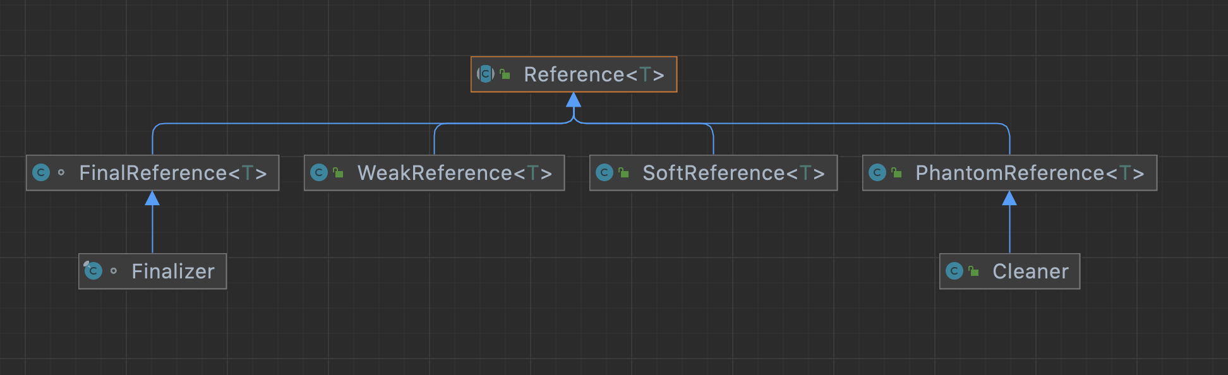Select the Reference<T> class name label
The height and width of the screenshot is (375, 1228).
point(594,74)
